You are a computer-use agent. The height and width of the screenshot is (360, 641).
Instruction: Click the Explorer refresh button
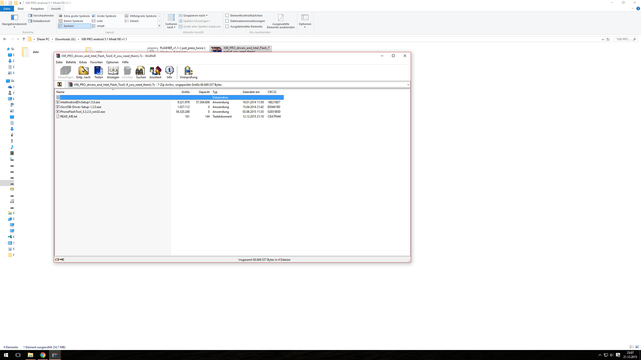pyautogui.click(x=608, y=39)
